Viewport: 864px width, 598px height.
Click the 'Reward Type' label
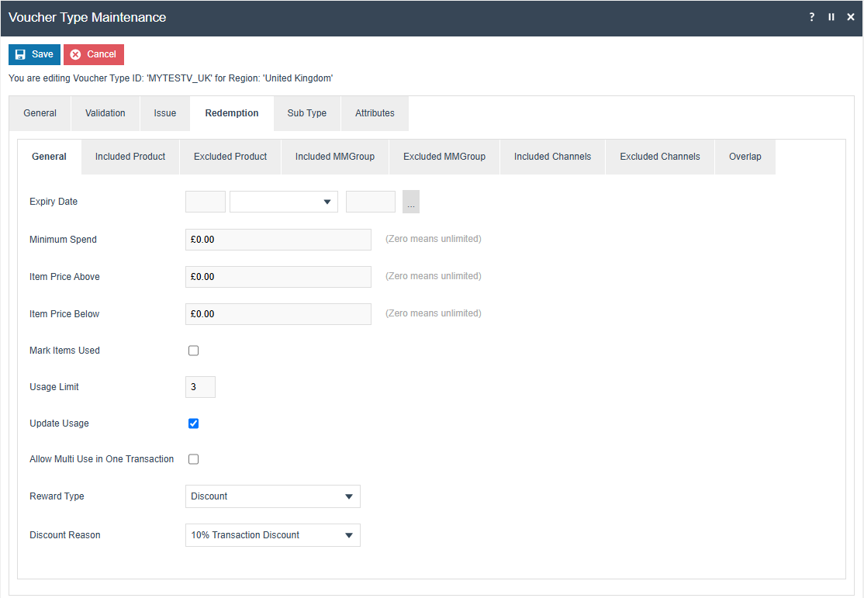tap(57, 496)
